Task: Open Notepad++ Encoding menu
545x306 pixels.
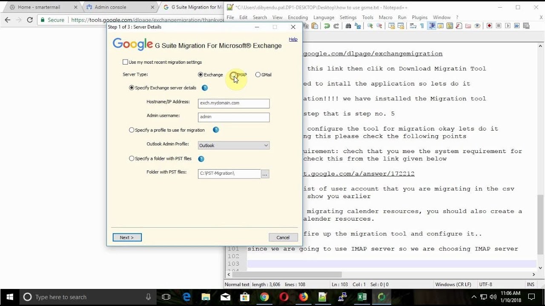Action: click(298, 17)
